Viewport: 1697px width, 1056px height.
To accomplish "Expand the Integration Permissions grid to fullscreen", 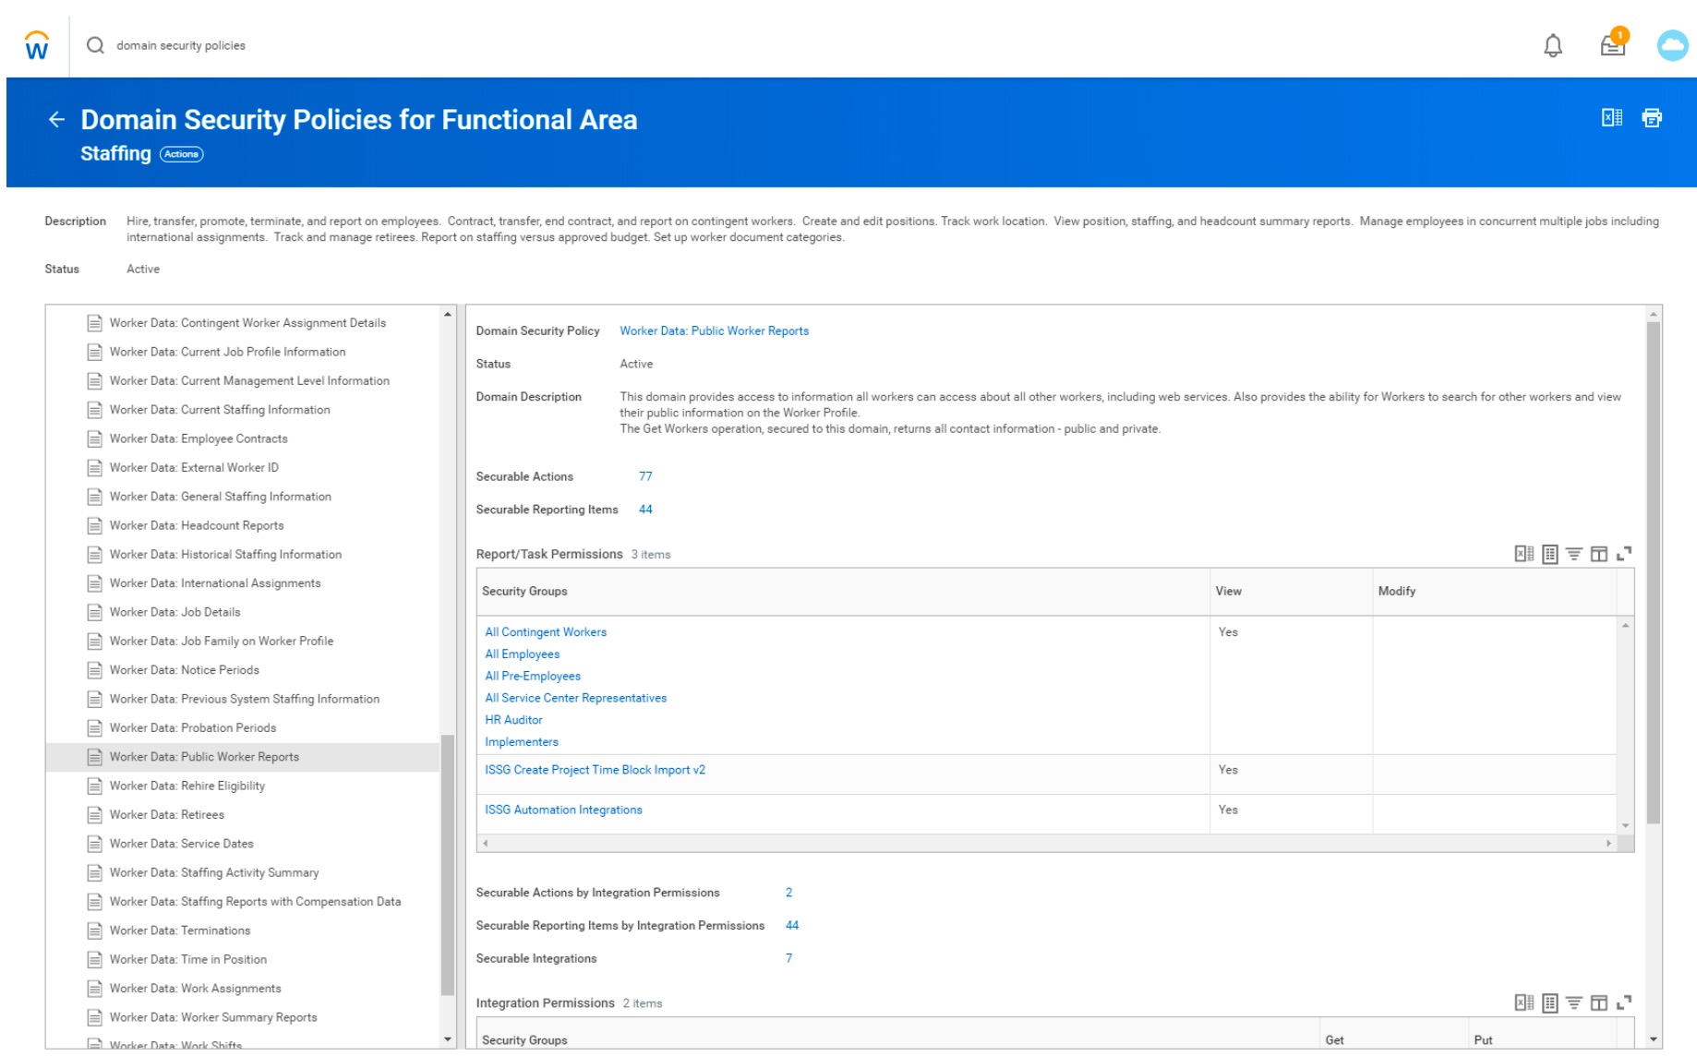I will [1626, 1002].
